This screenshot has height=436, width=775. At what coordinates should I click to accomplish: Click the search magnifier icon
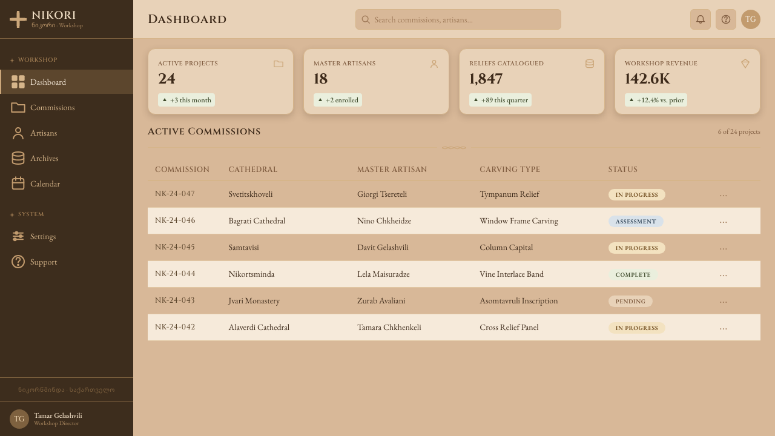click(x=366, y=19)
